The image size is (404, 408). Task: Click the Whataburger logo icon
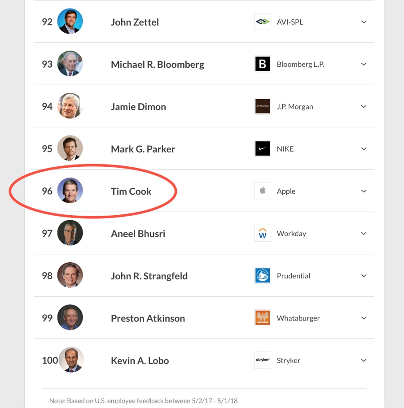[x=262, y=318]
